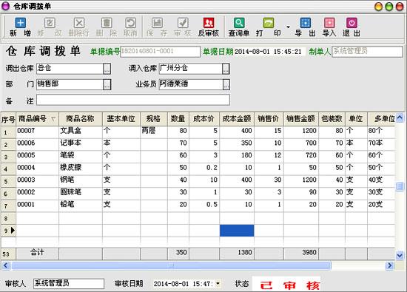Viewport: 407px width, 292px height.
Task: Open 调出仓库 lookup ellipsis button
Action: click(107, 69)
